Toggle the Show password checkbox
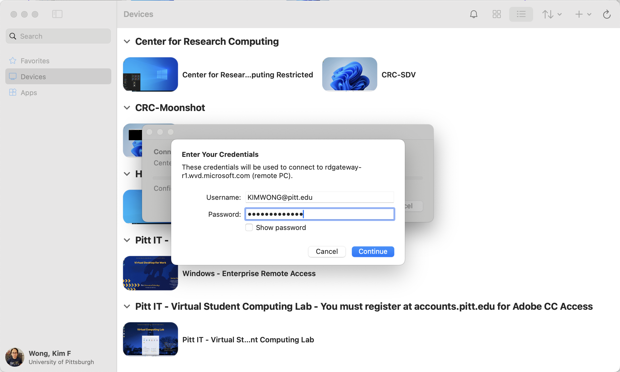 [249, 227]
